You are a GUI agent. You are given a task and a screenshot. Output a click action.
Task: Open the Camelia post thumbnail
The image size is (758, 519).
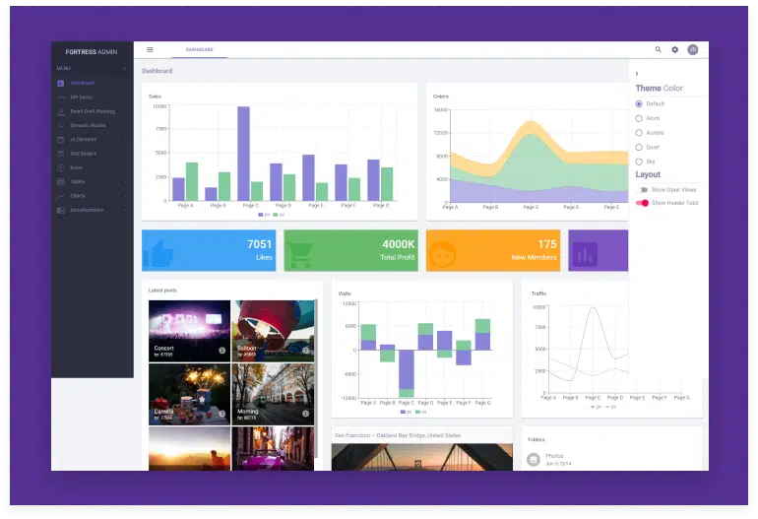[x=189, y=394]
